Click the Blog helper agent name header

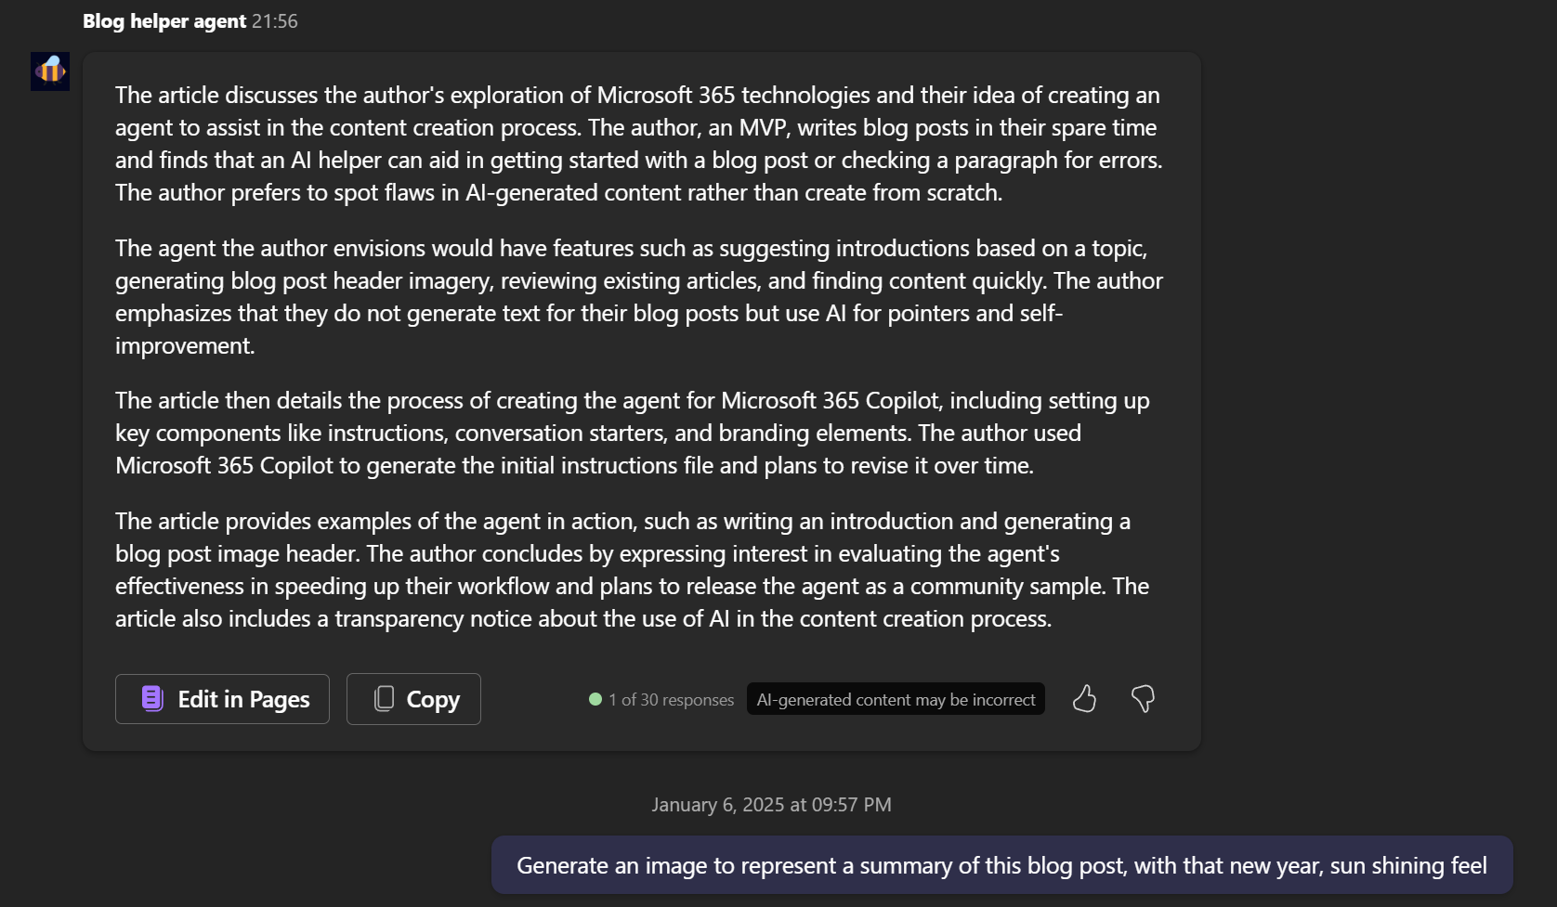(164, 20)
